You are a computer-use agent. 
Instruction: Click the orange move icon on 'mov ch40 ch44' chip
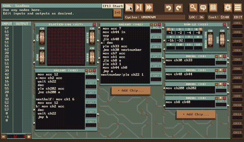point(220,70)
